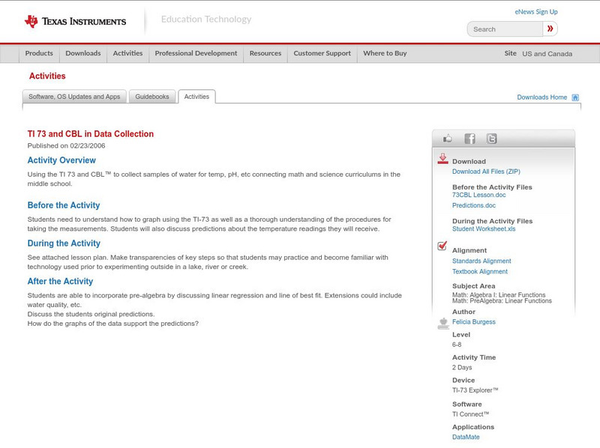The height and width of the screenshot is (448, 600).
Task: Switch to Software, OS Updates and Apps tab
Action: [74, 97]
